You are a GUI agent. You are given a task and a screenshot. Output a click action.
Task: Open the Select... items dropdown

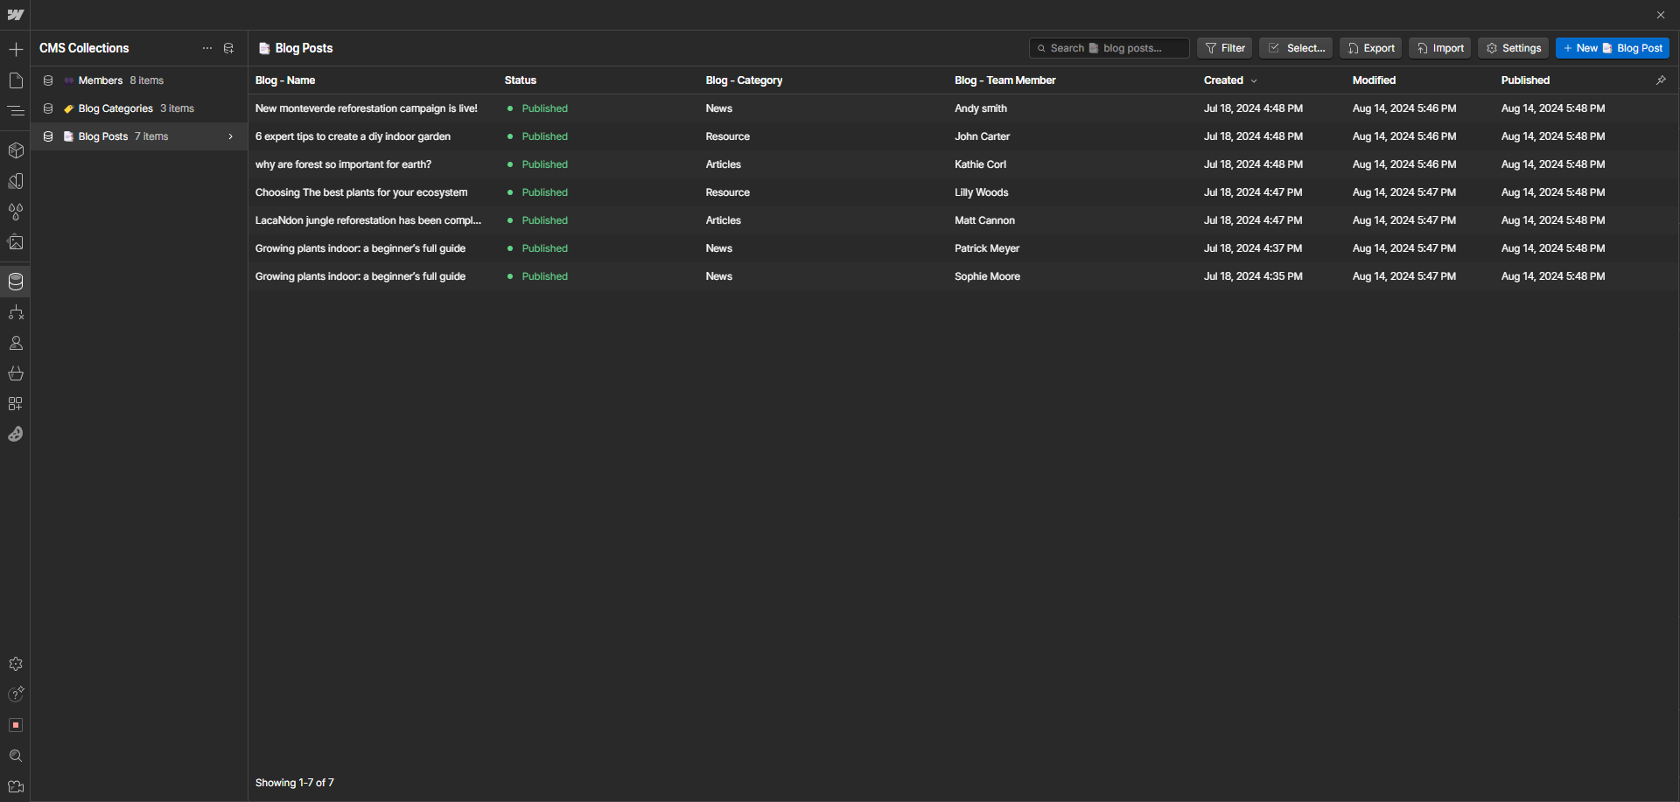click(1296, 48)
